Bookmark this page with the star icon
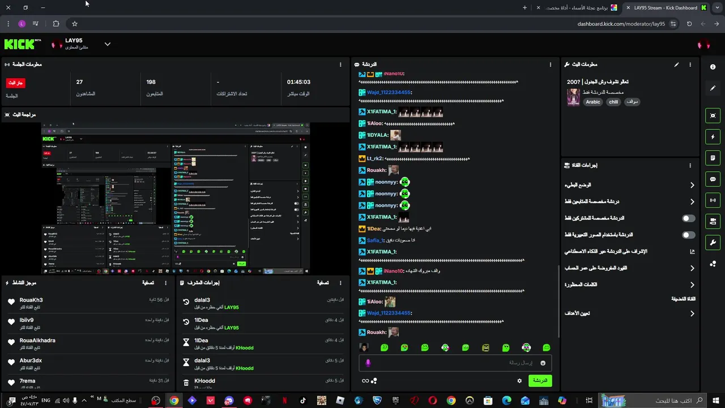The image size is (725, 408). 74,24
